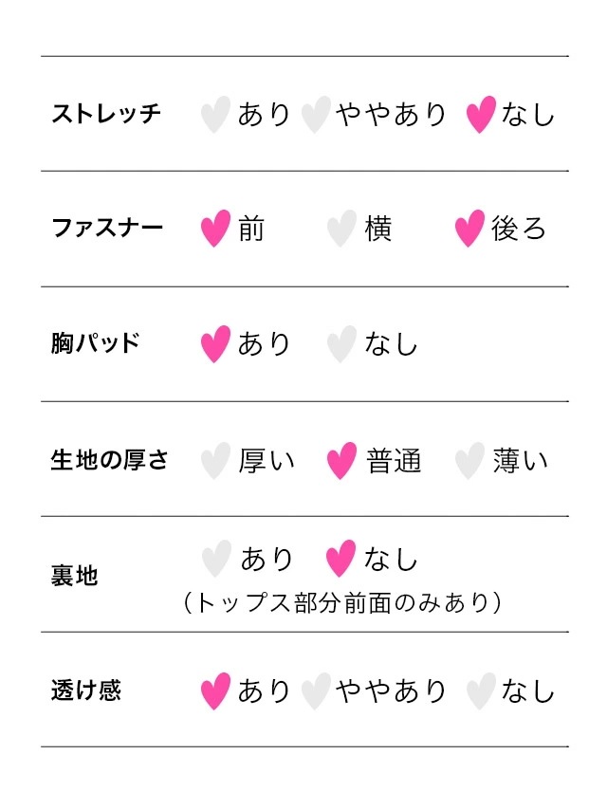
Task: Choose the grey heart next to 厚い
Action: [215, 460]
